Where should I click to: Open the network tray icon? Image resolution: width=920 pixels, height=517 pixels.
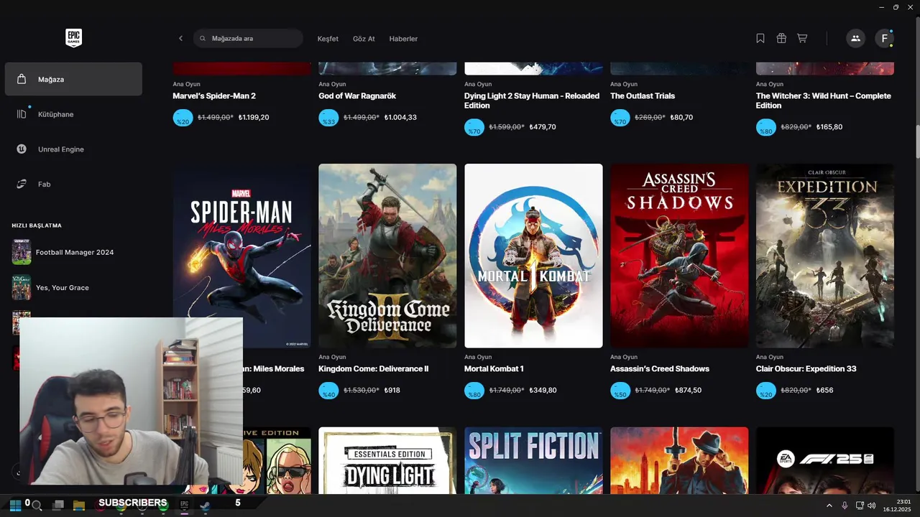point(860,506)
